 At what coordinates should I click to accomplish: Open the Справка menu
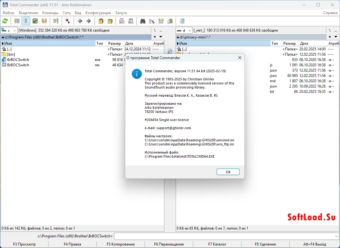click(x=330, y=13)
